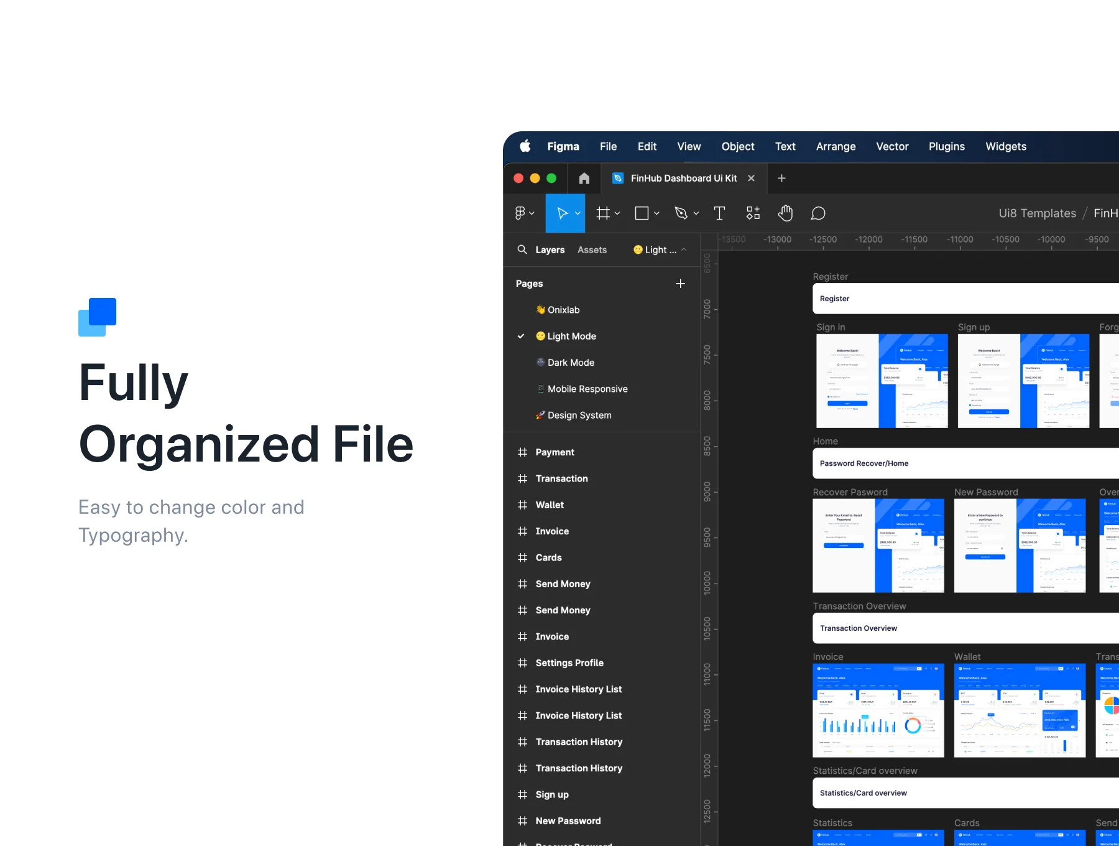
Task: Click the "Home" frame label on canvas
Action: pyautogui.click(x=826, y=441)
